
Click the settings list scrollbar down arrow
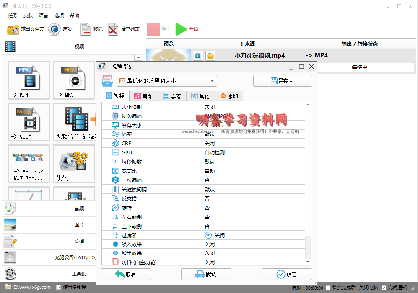tap(308, 262)
